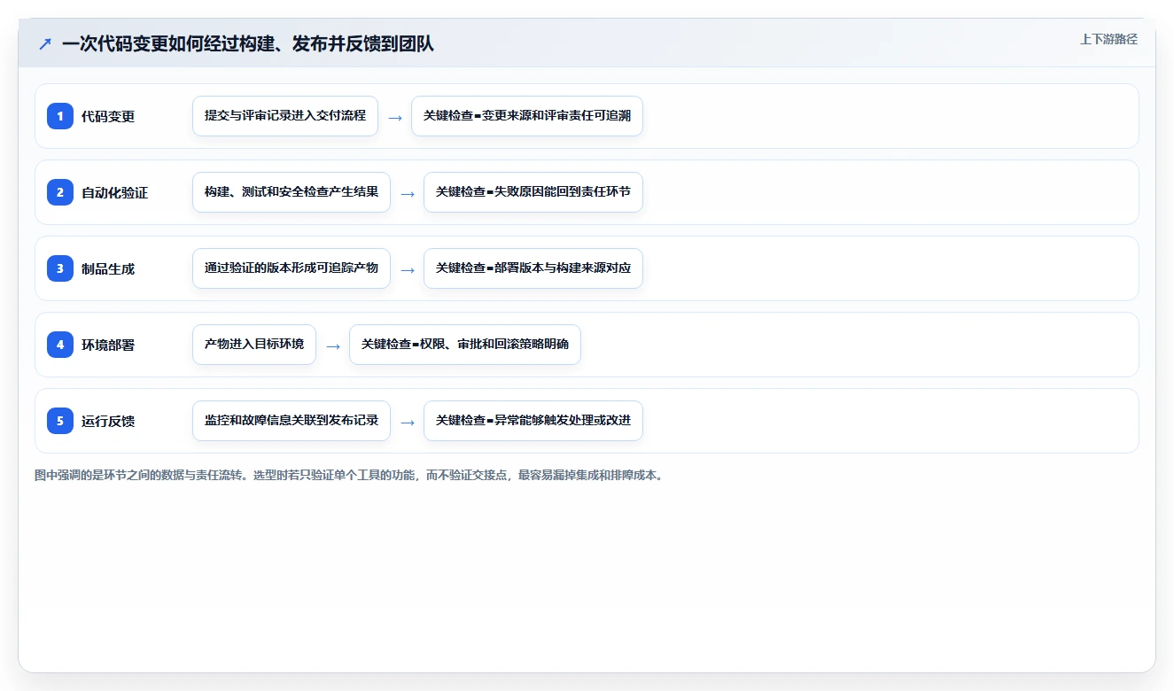Select step badge number 3

coord(60,268)
